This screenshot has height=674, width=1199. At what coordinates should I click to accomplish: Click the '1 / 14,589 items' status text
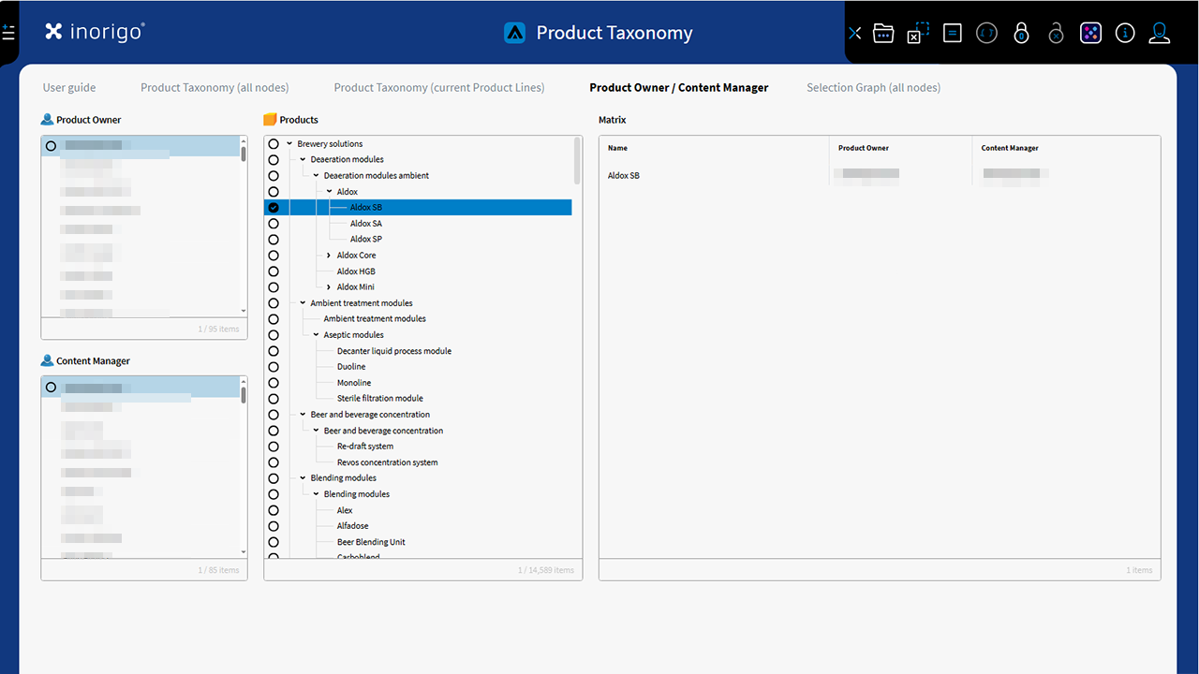[x=546, y=570]
